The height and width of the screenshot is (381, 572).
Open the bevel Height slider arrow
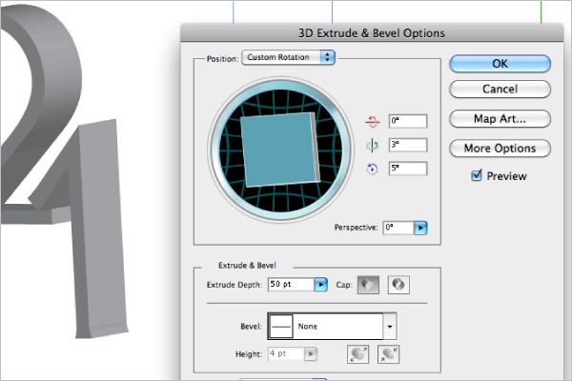coord(311,353)
